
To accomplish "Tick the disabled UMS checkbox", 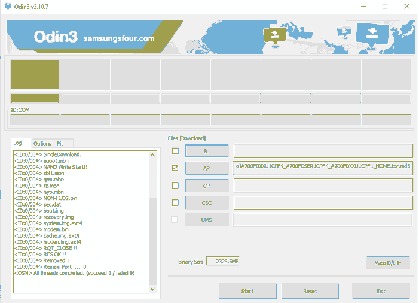I will click(x=174, y=220).
